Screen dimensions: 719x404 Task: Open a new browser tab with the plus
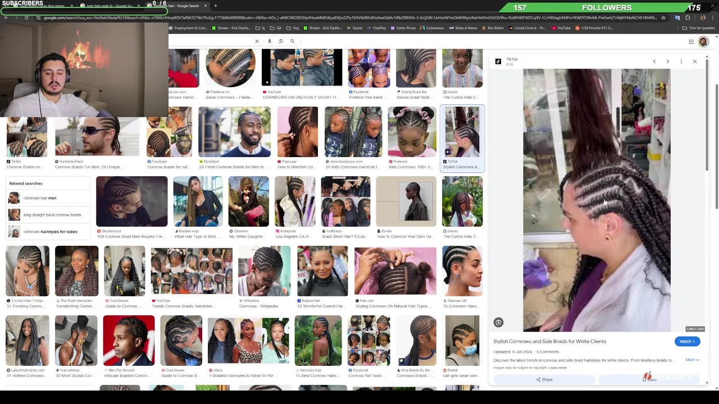click(x=216, y=6)
